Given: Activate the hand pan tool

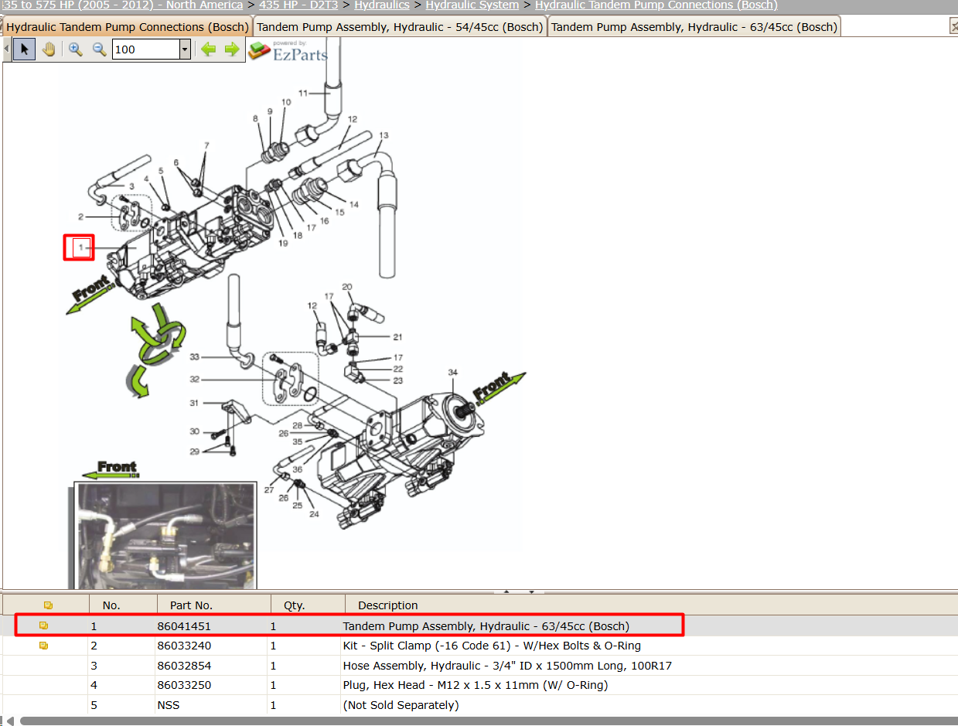Looking at the screenshot, I should coord(49,49).
